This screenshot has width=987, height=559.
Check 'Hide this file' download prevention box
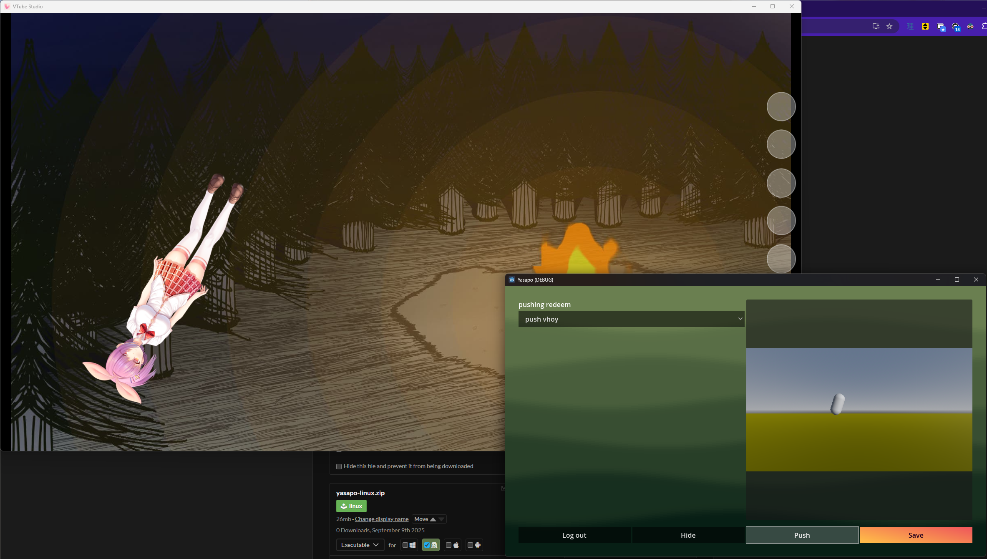(x=339, y=466)
